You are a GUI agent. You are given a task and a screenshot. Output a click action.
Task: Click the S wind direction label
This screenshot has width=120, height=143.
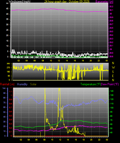point(113,72)
